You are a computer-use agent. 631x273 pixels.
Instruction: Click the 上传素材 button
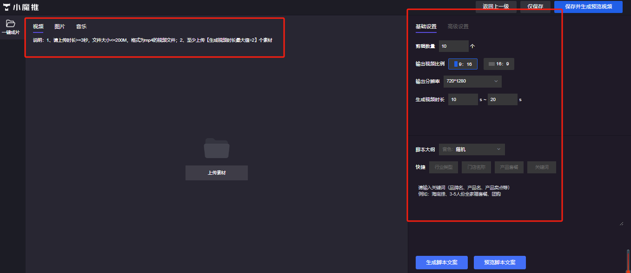216,173
